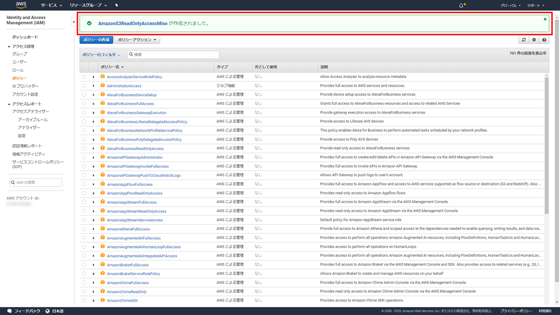Open the サービス menu in top bar
560x315 pixels.
point(51,5)
